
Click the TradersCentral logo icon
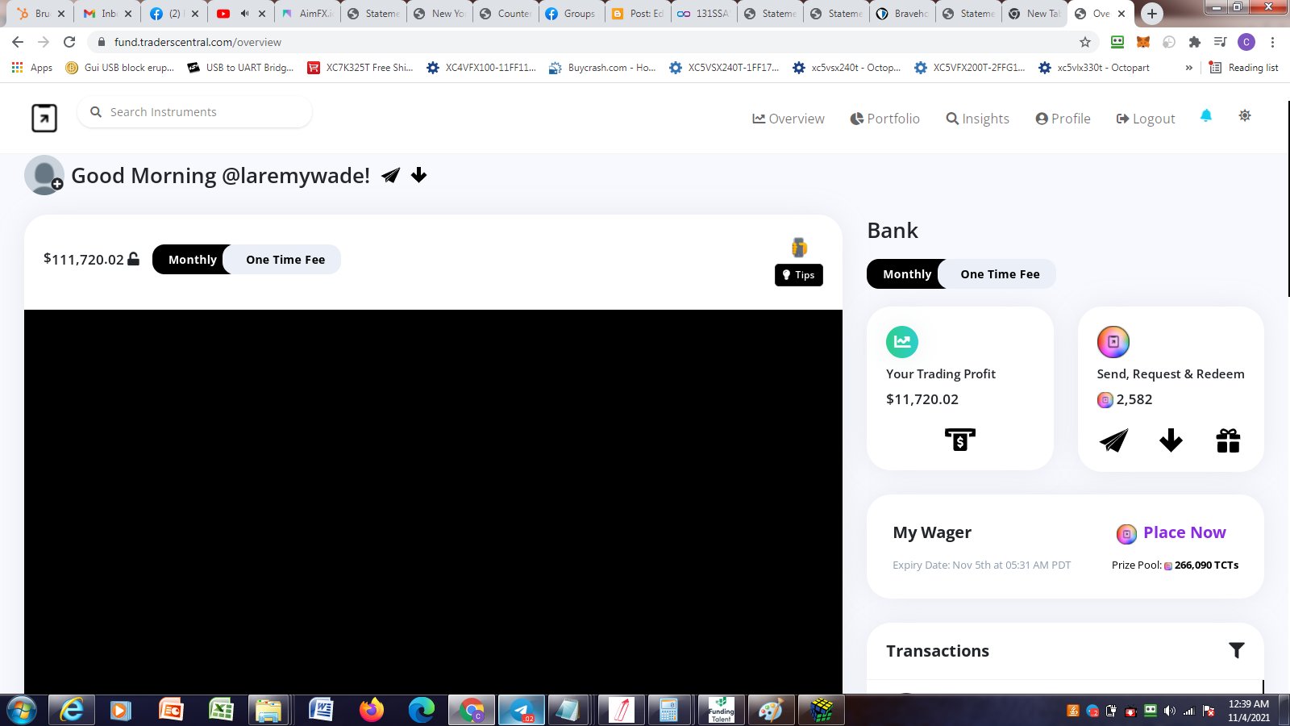pyautogui.click(x=44, y=118)
